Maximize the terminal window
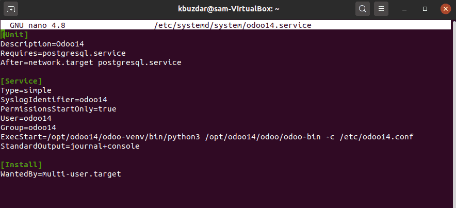 pyautogui.click(x=425, y=9)
